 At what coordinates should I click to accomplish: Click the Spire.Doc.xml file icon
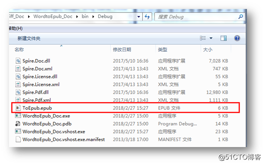18,69
